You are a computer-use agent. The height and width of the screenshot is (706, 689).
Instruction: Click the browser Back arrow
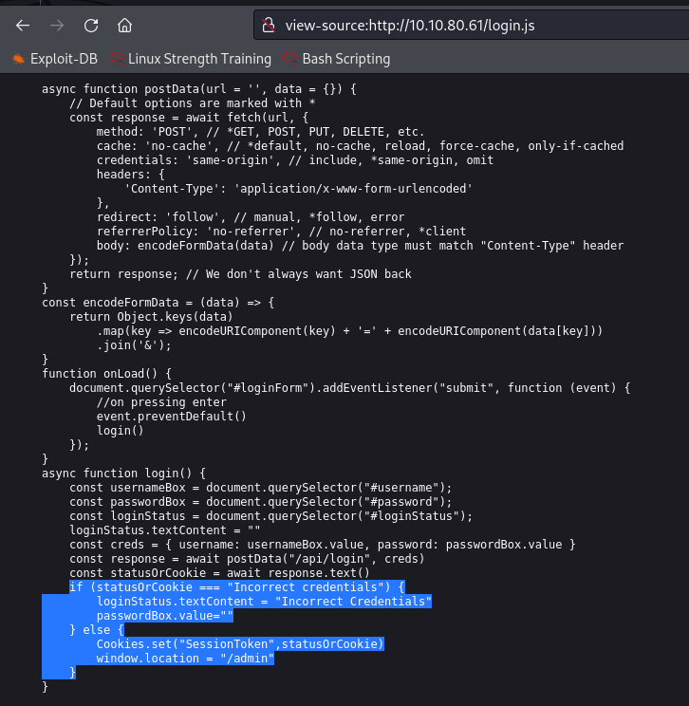pyautogui.click(x=23, y=26)
